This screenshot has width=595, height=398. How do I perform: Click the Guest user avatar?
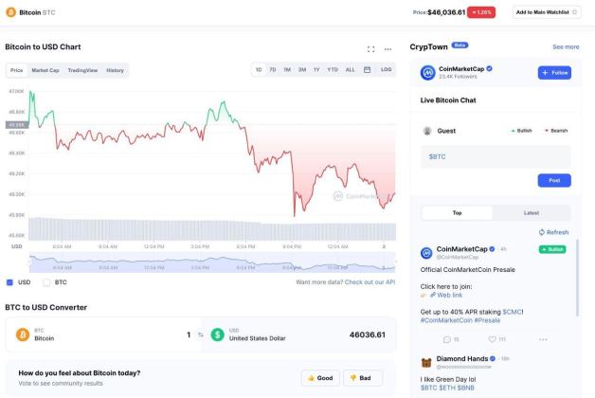427,131
